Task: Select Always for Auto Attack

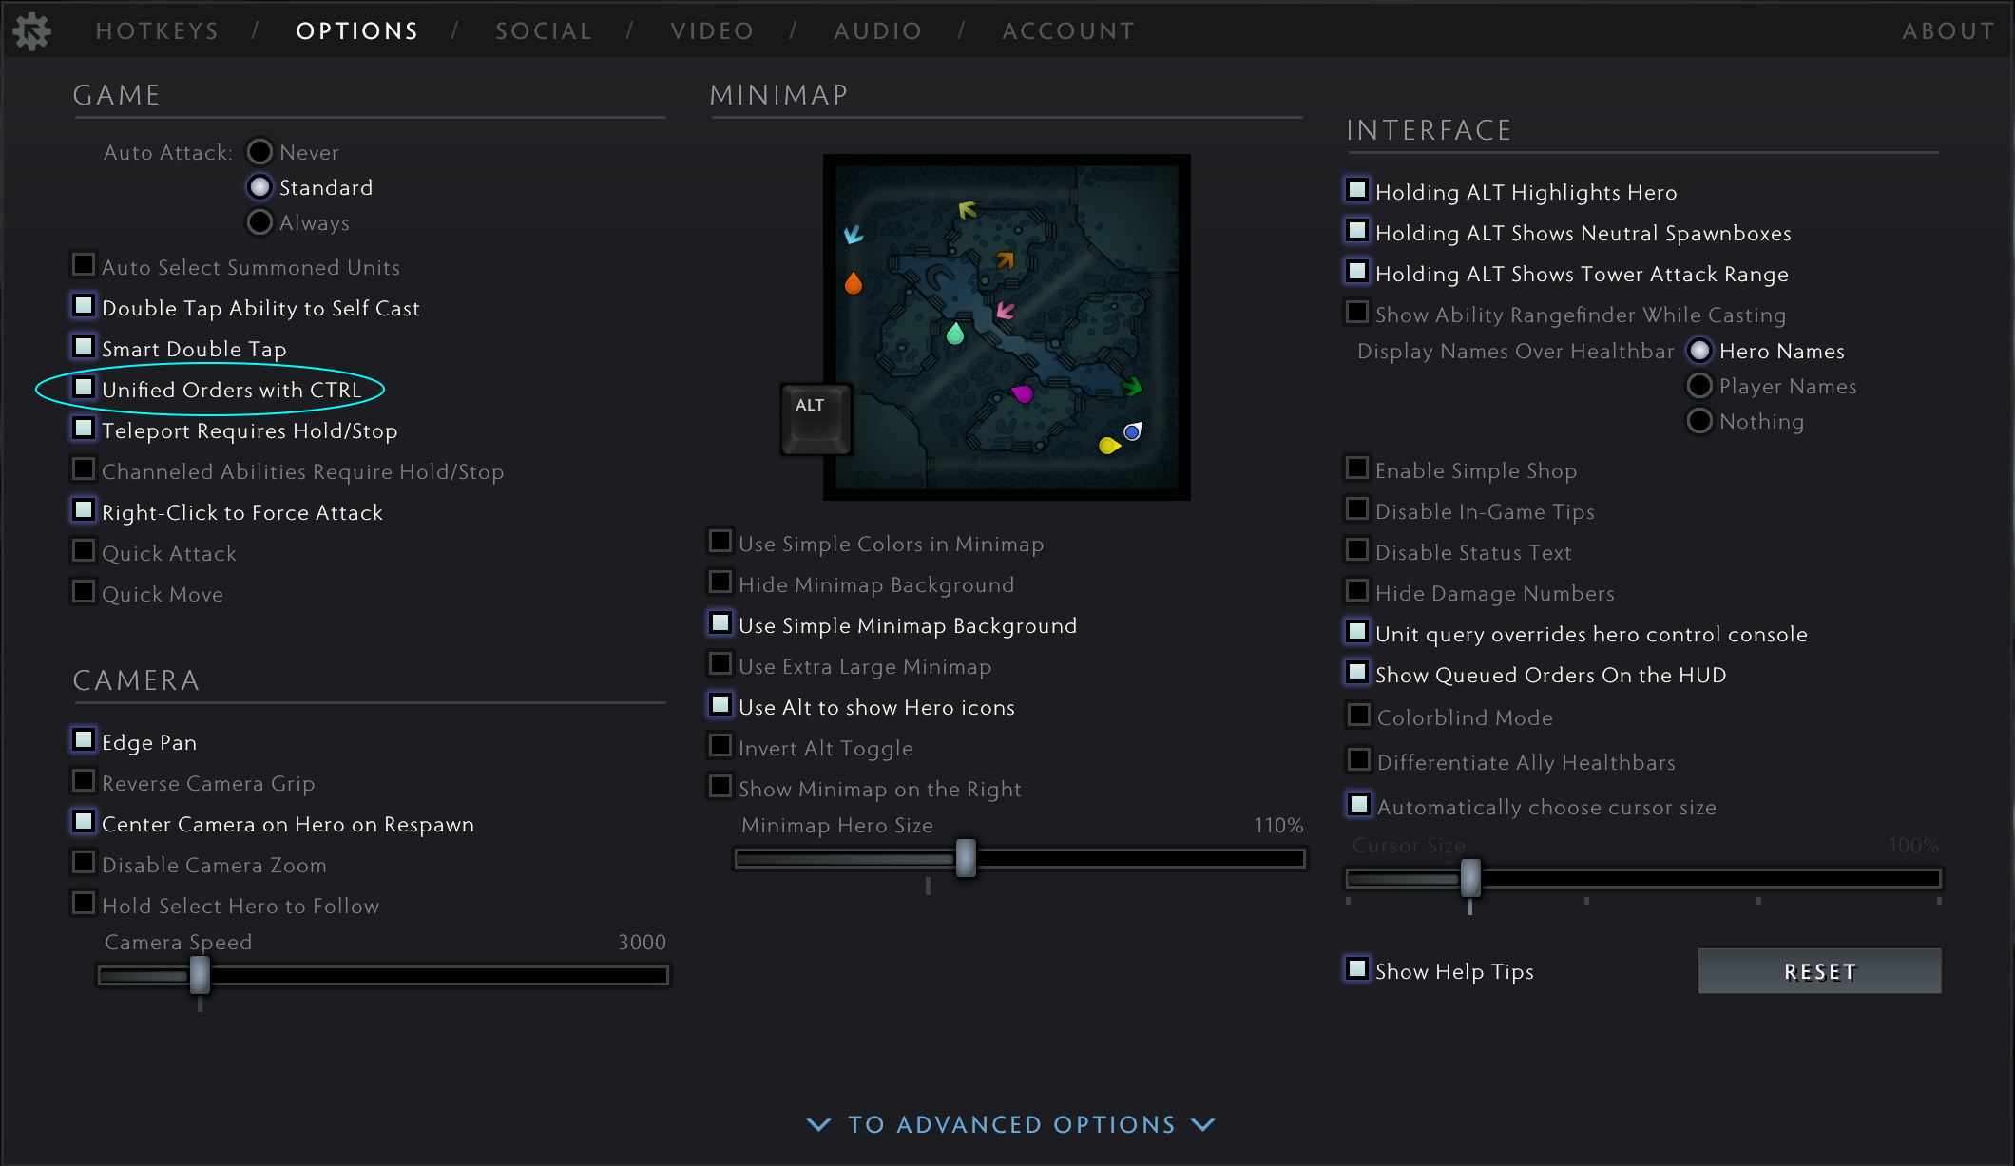Action: pos(259,222)
